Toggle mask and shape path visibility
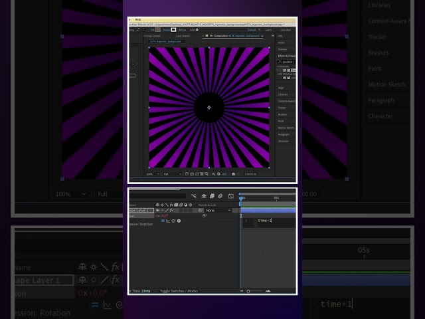The width and height of the screenshot is (425, 319). 197,174
